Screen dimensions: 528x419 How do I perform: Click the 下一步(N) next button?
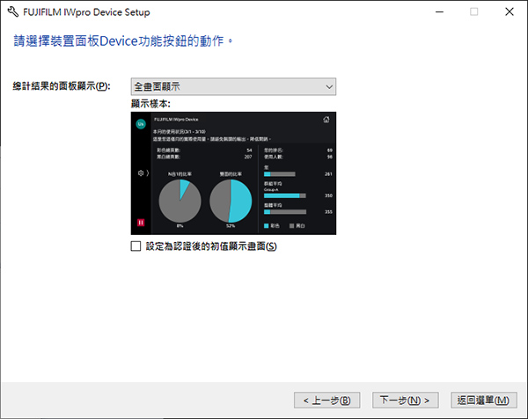[405, 401]
